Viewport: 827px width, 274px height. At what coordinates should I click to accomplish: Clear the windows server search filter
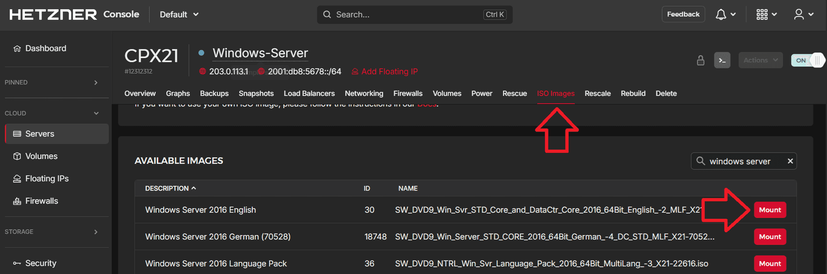tap(790, 161)
